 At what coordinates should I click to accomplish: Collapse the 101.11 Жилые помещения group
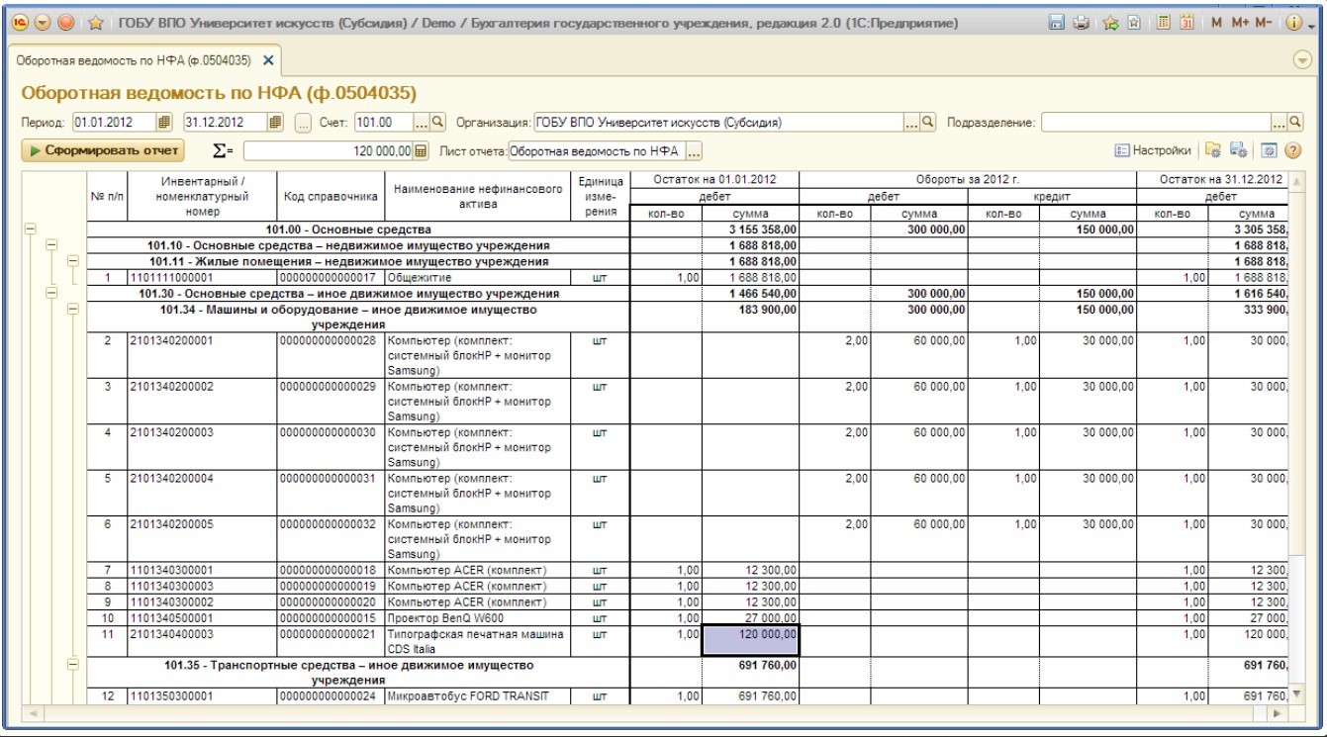click(72, 260)
